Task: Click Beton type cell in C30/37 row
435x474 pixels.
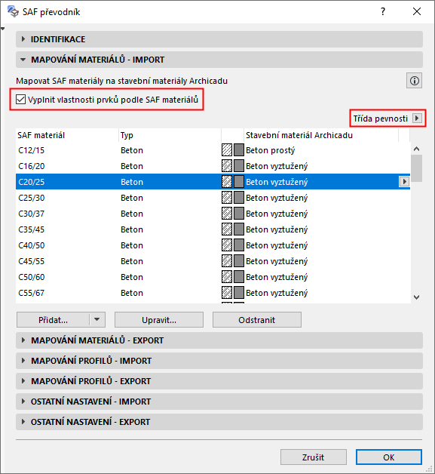Action: tap(132, 214)
